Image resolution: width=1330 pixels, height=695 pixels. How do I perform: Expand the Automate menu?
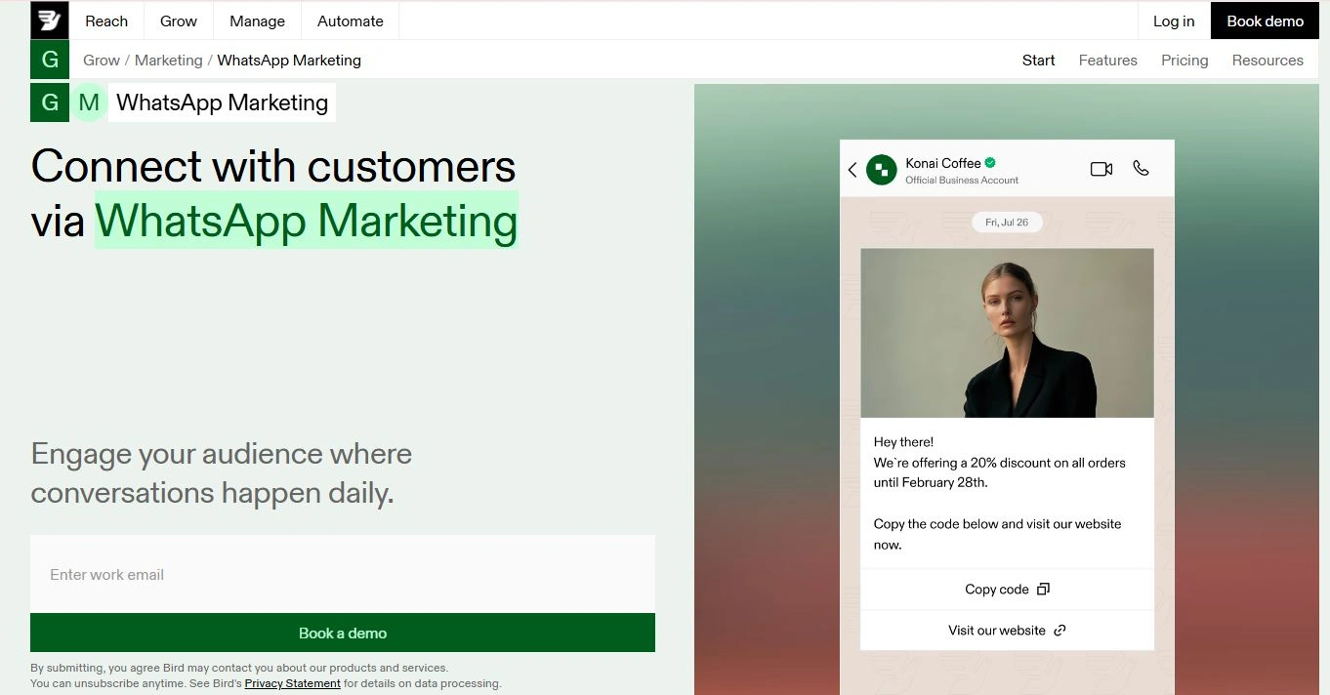click(x=351, y=20)
